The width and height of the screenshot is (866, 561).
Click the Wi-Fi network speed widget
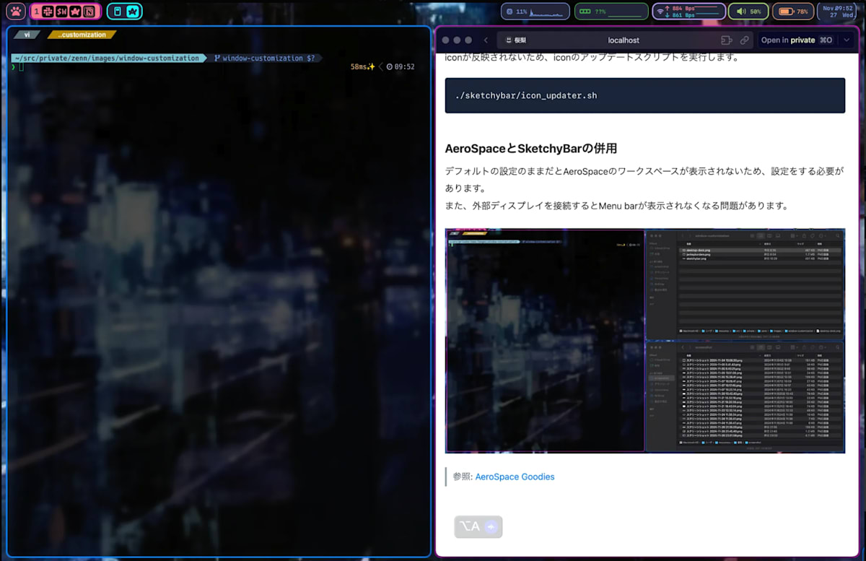(x=688, y=12)
